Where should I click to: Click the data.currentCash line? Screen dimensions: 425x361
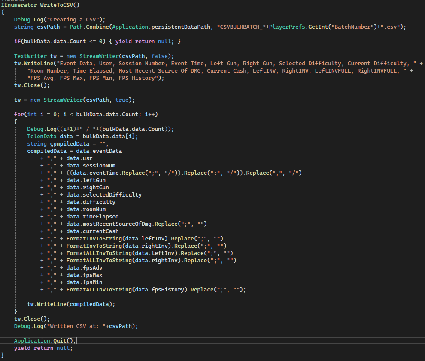[x=92, y=231]
